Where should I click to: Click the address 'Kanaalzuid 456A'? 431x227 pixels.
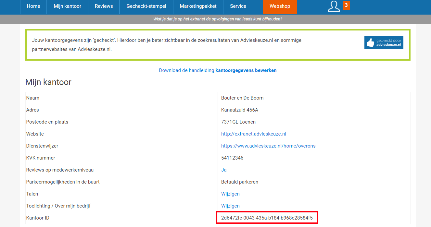click(x=240, y=110)
